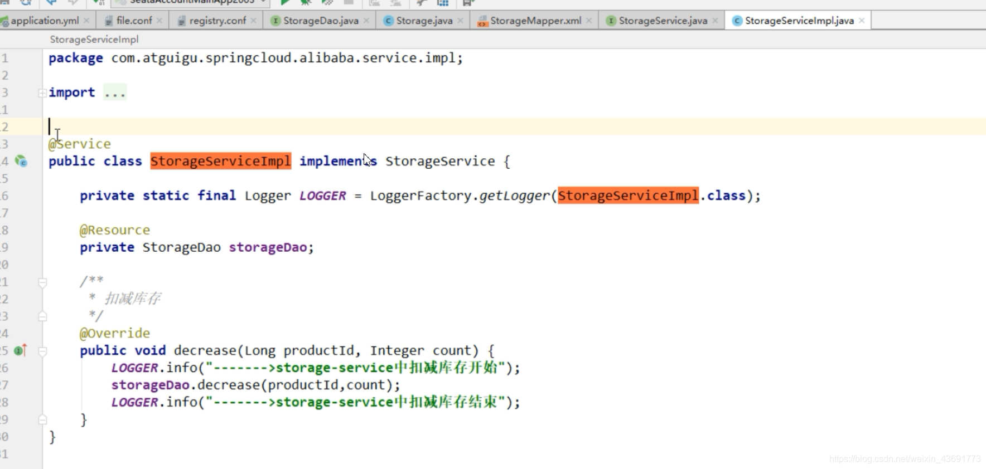Run the application with green Run button
Image resolution: width=986 pixels, height=469 pixels.
point(285,2)
